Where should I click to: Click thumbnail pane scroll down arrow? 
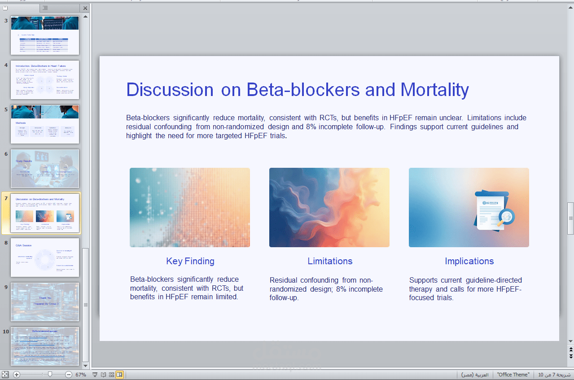coord(86,366)
